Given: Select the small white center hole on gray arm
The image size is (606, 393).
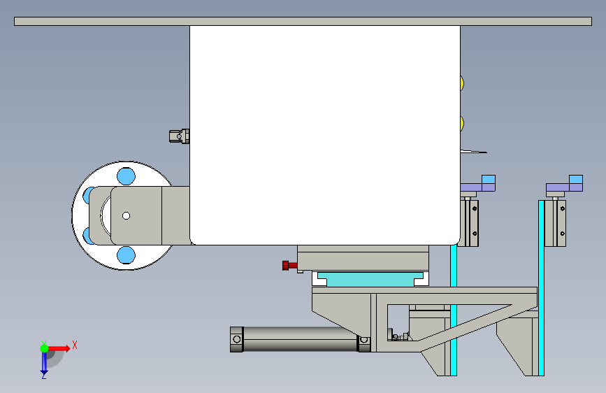Looking at the screenshot, I should 126,216.
